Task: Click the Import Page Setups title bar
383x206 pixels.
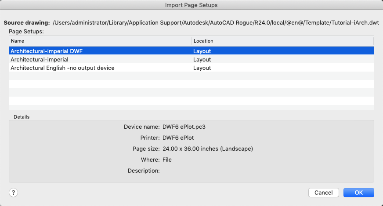Action: (x=191, y=5)
